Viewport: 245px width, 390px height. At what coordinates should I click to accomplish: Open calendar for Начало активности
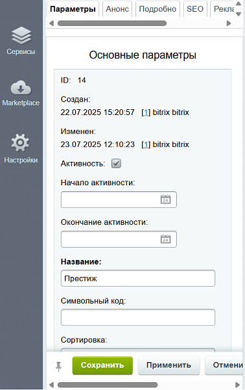coord(165,200)
